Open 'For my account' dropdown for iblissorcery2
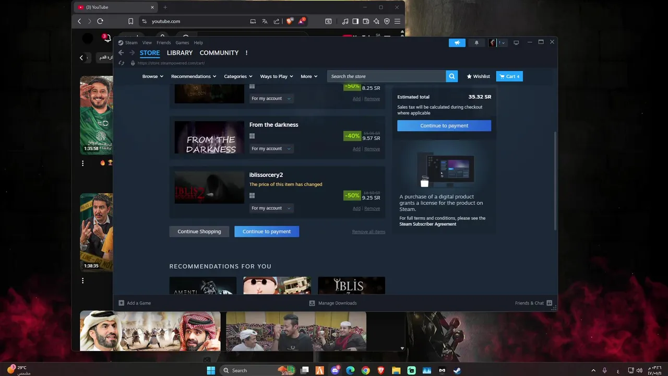The width and height of the screenshot is (668, 376). tap(271, 208)
